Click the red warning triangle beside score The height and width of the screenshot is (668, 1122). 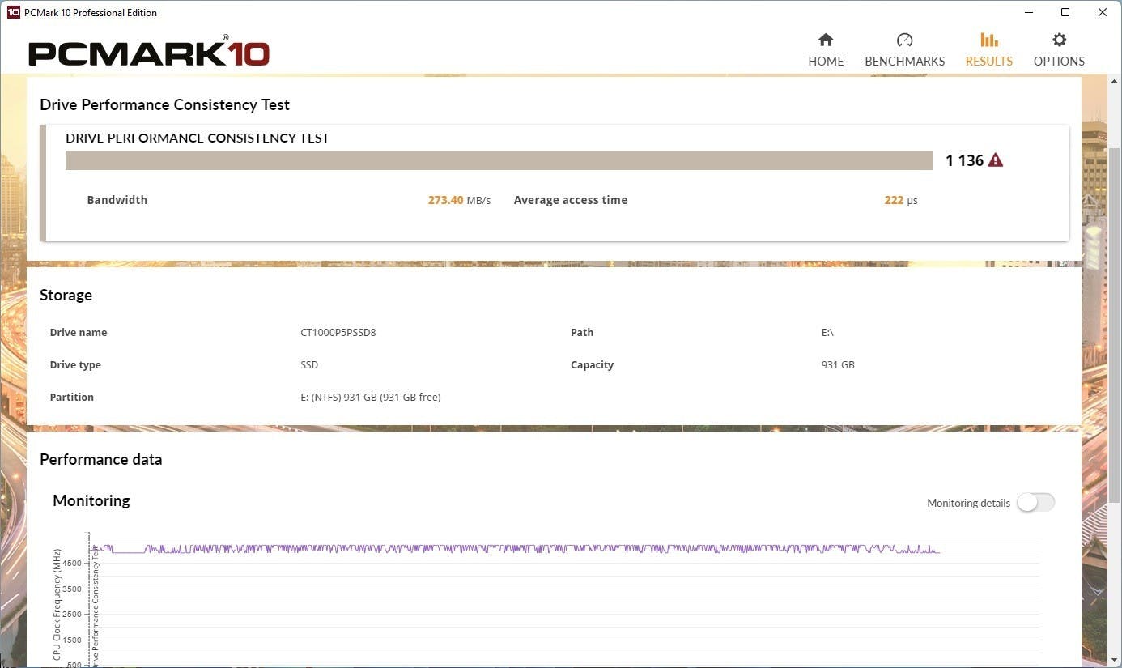point(996,160)
